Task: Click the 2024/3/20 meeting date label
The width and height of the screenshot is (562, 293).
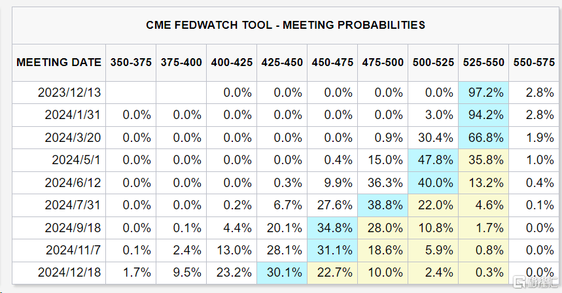Action: 73,137
